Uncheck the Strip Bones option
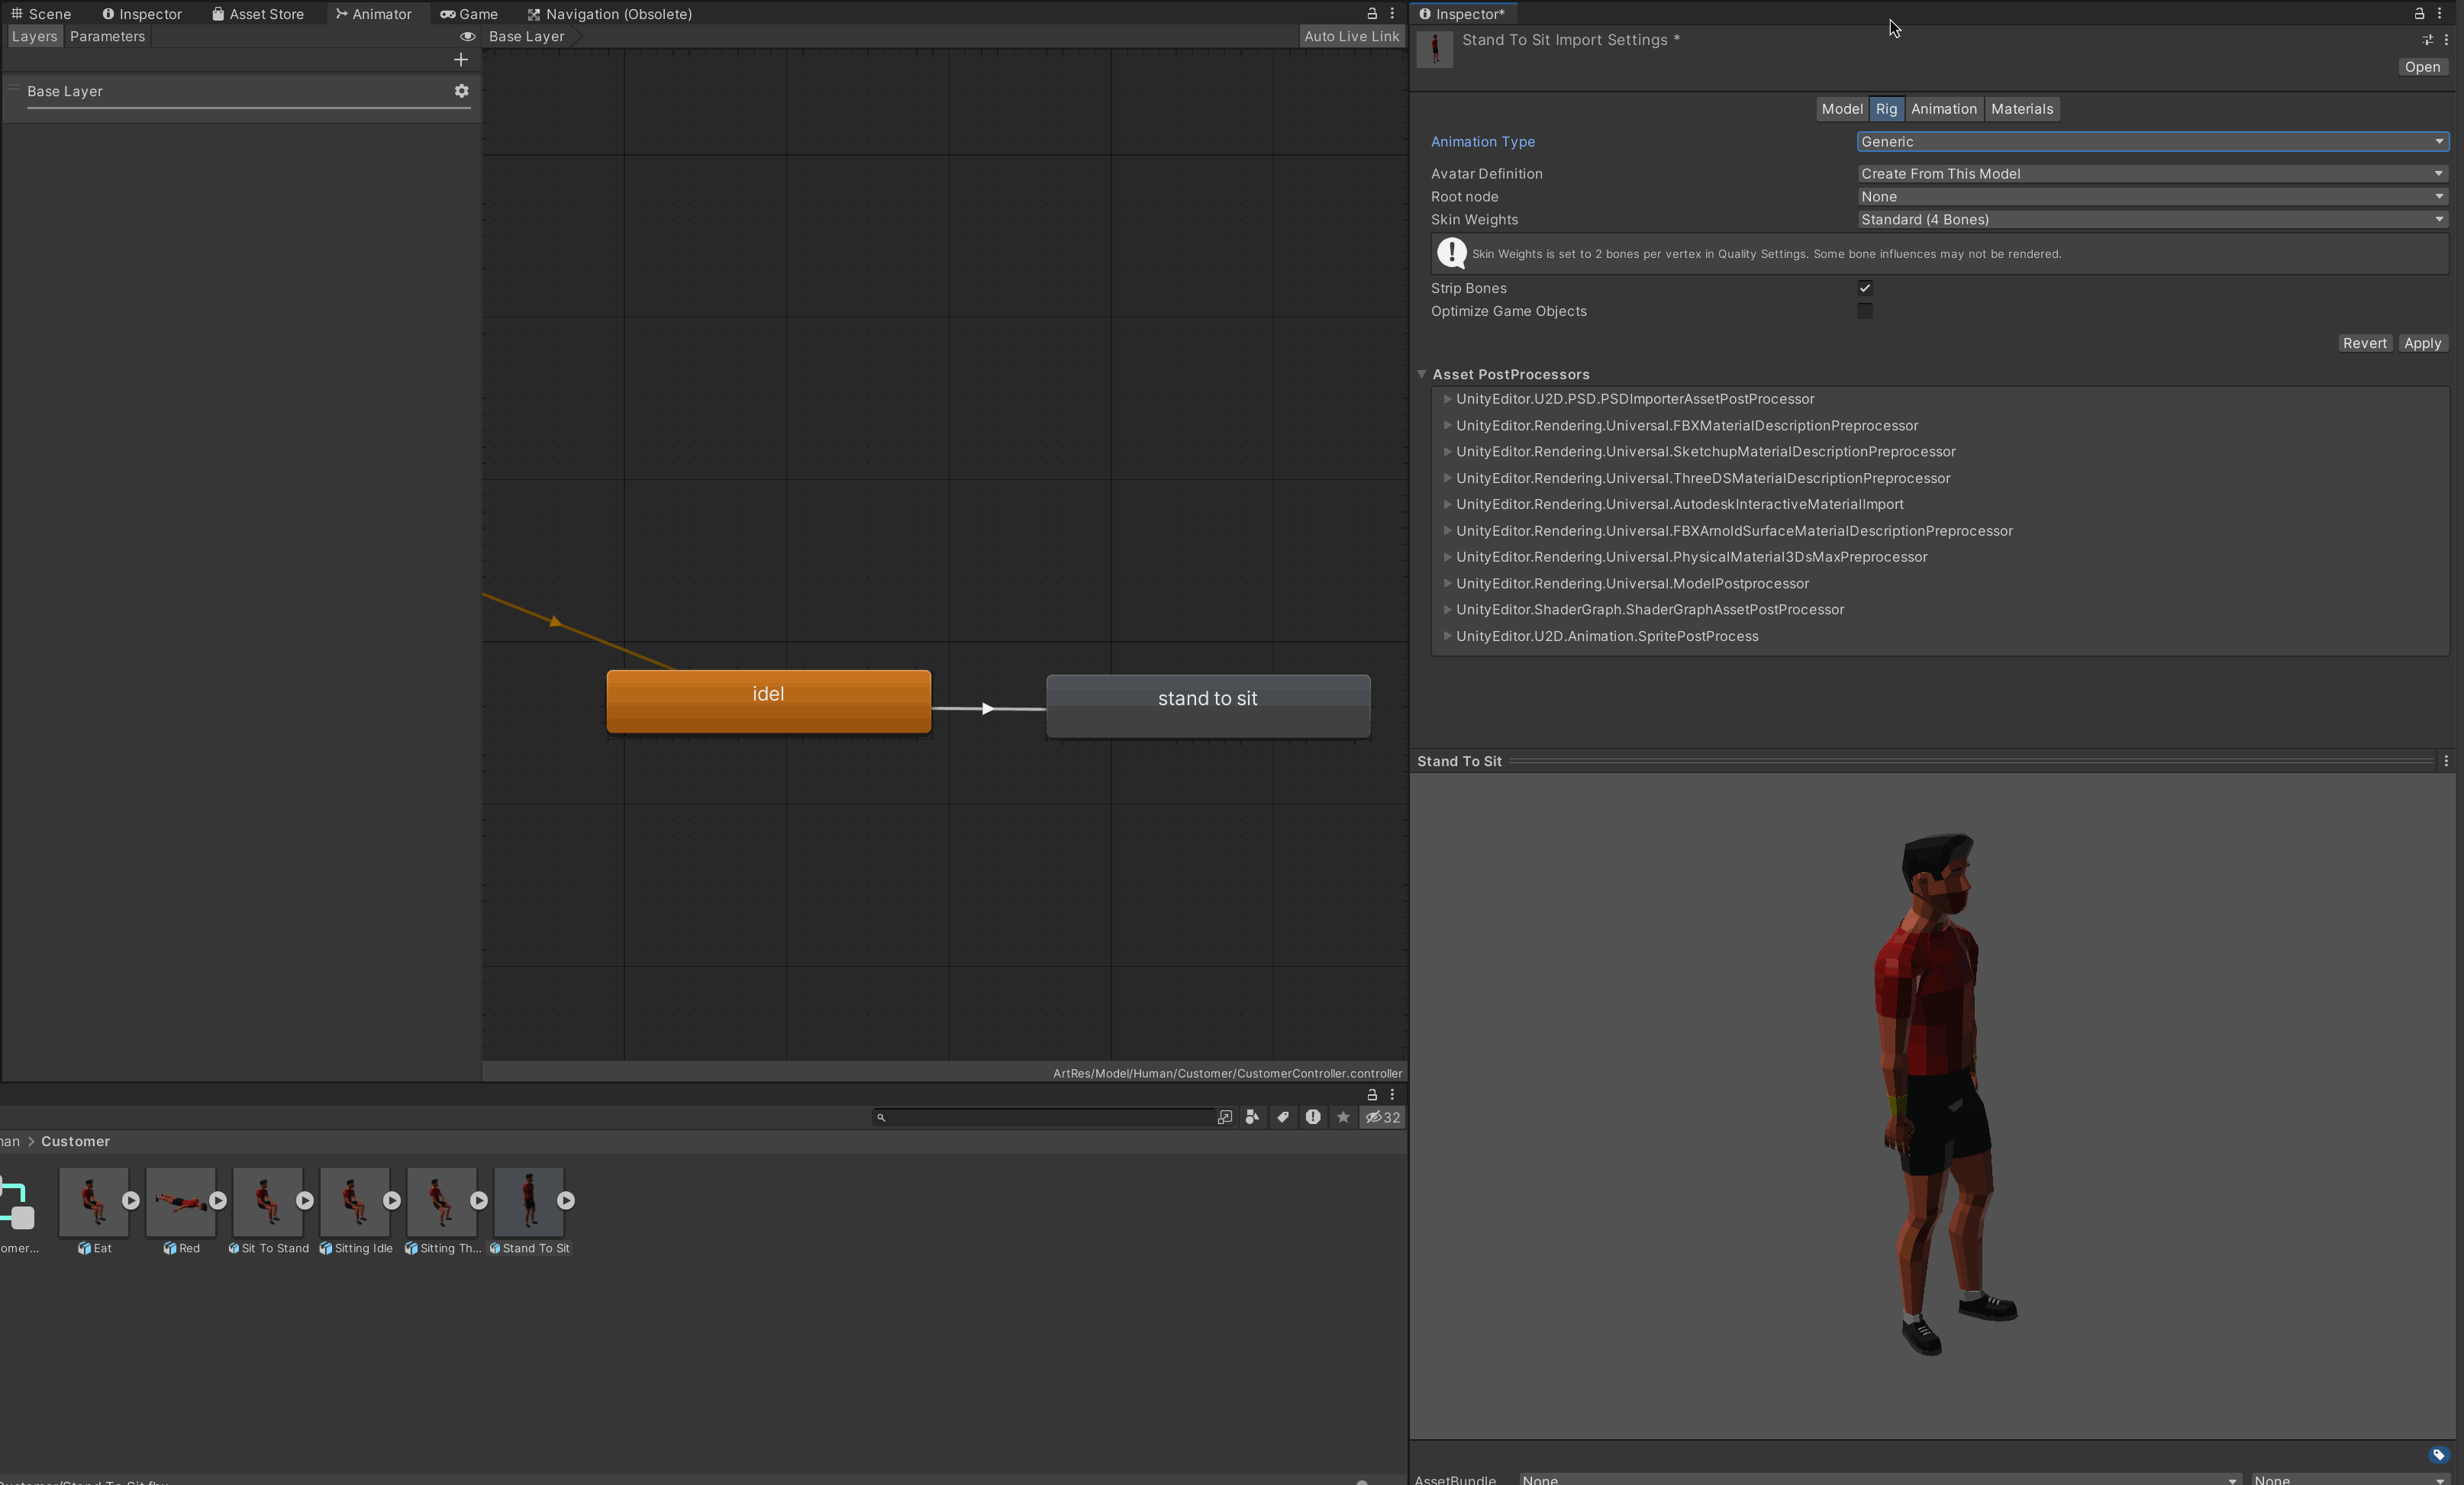The image size is (2464, 1485). (1865, 288)
